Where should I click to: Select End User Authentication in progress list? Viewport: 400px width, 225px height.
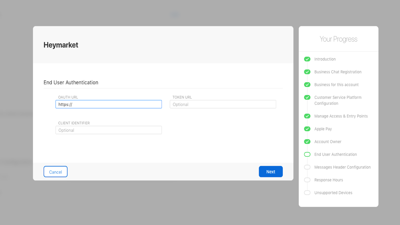click(335, 154)
